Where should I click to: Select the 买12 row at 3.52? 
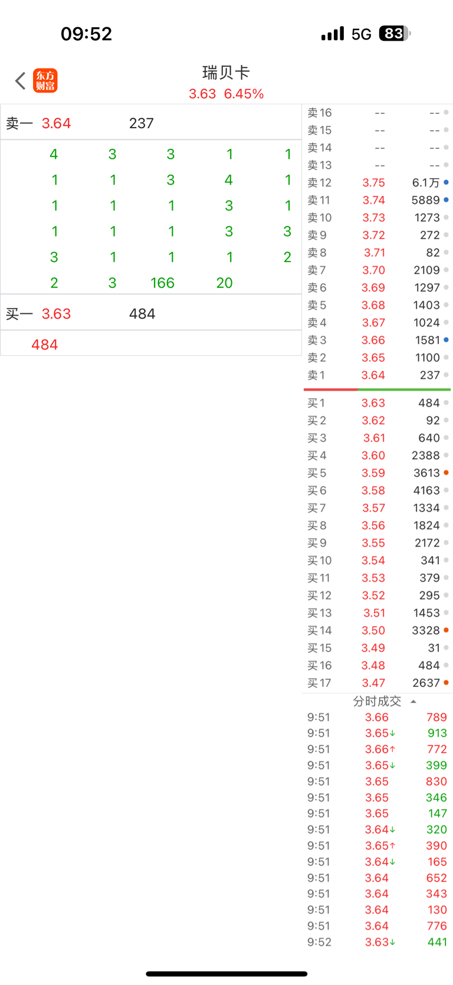pyautogui.click(x=377, y=595)
